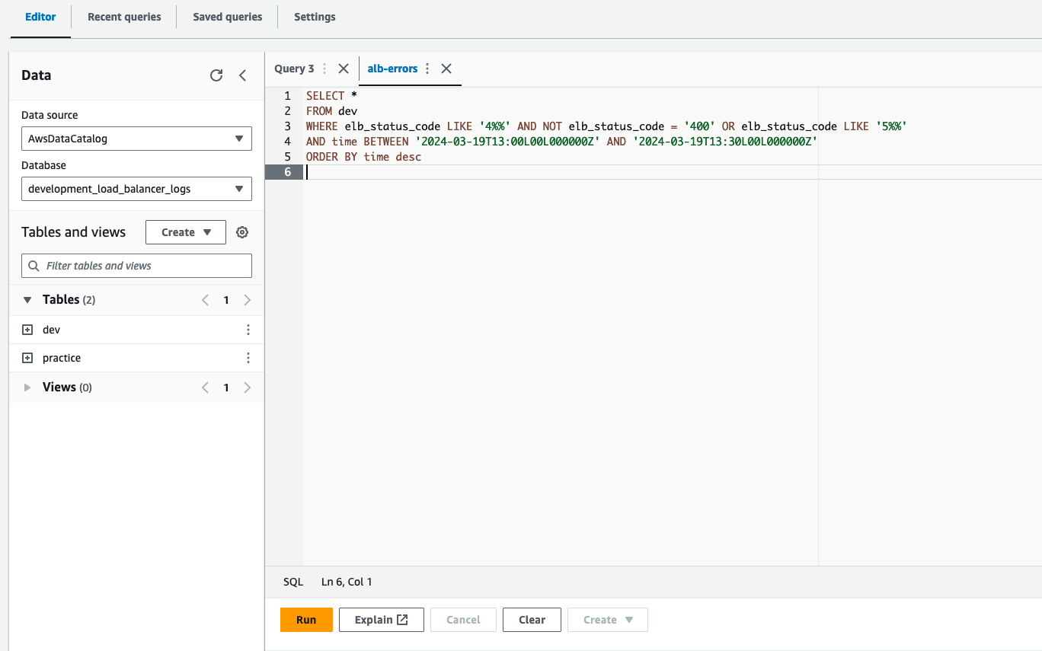Clear the query editor
Viewport: 1042px width, 651px height.
pyautogui.click(x=532, y=620)
